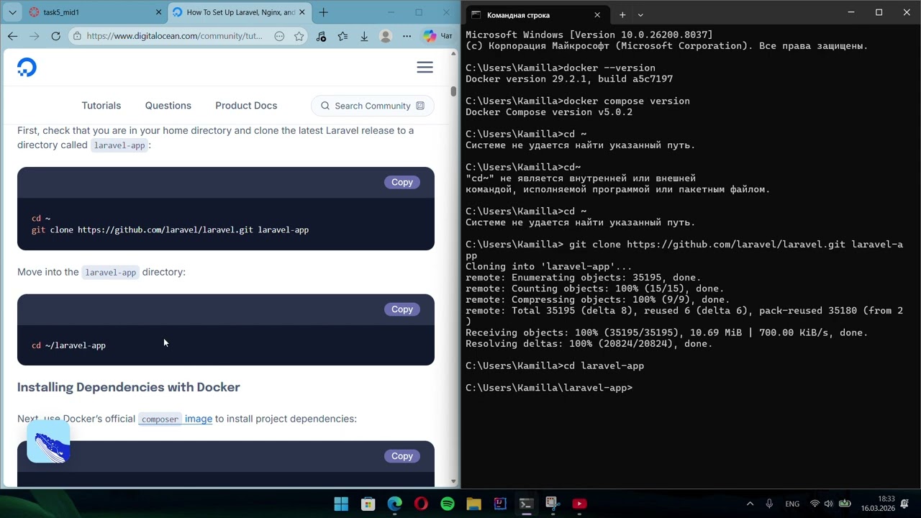Show hidden system tray icons
Screen dimensions: 921x518
[x=750, y=504]
